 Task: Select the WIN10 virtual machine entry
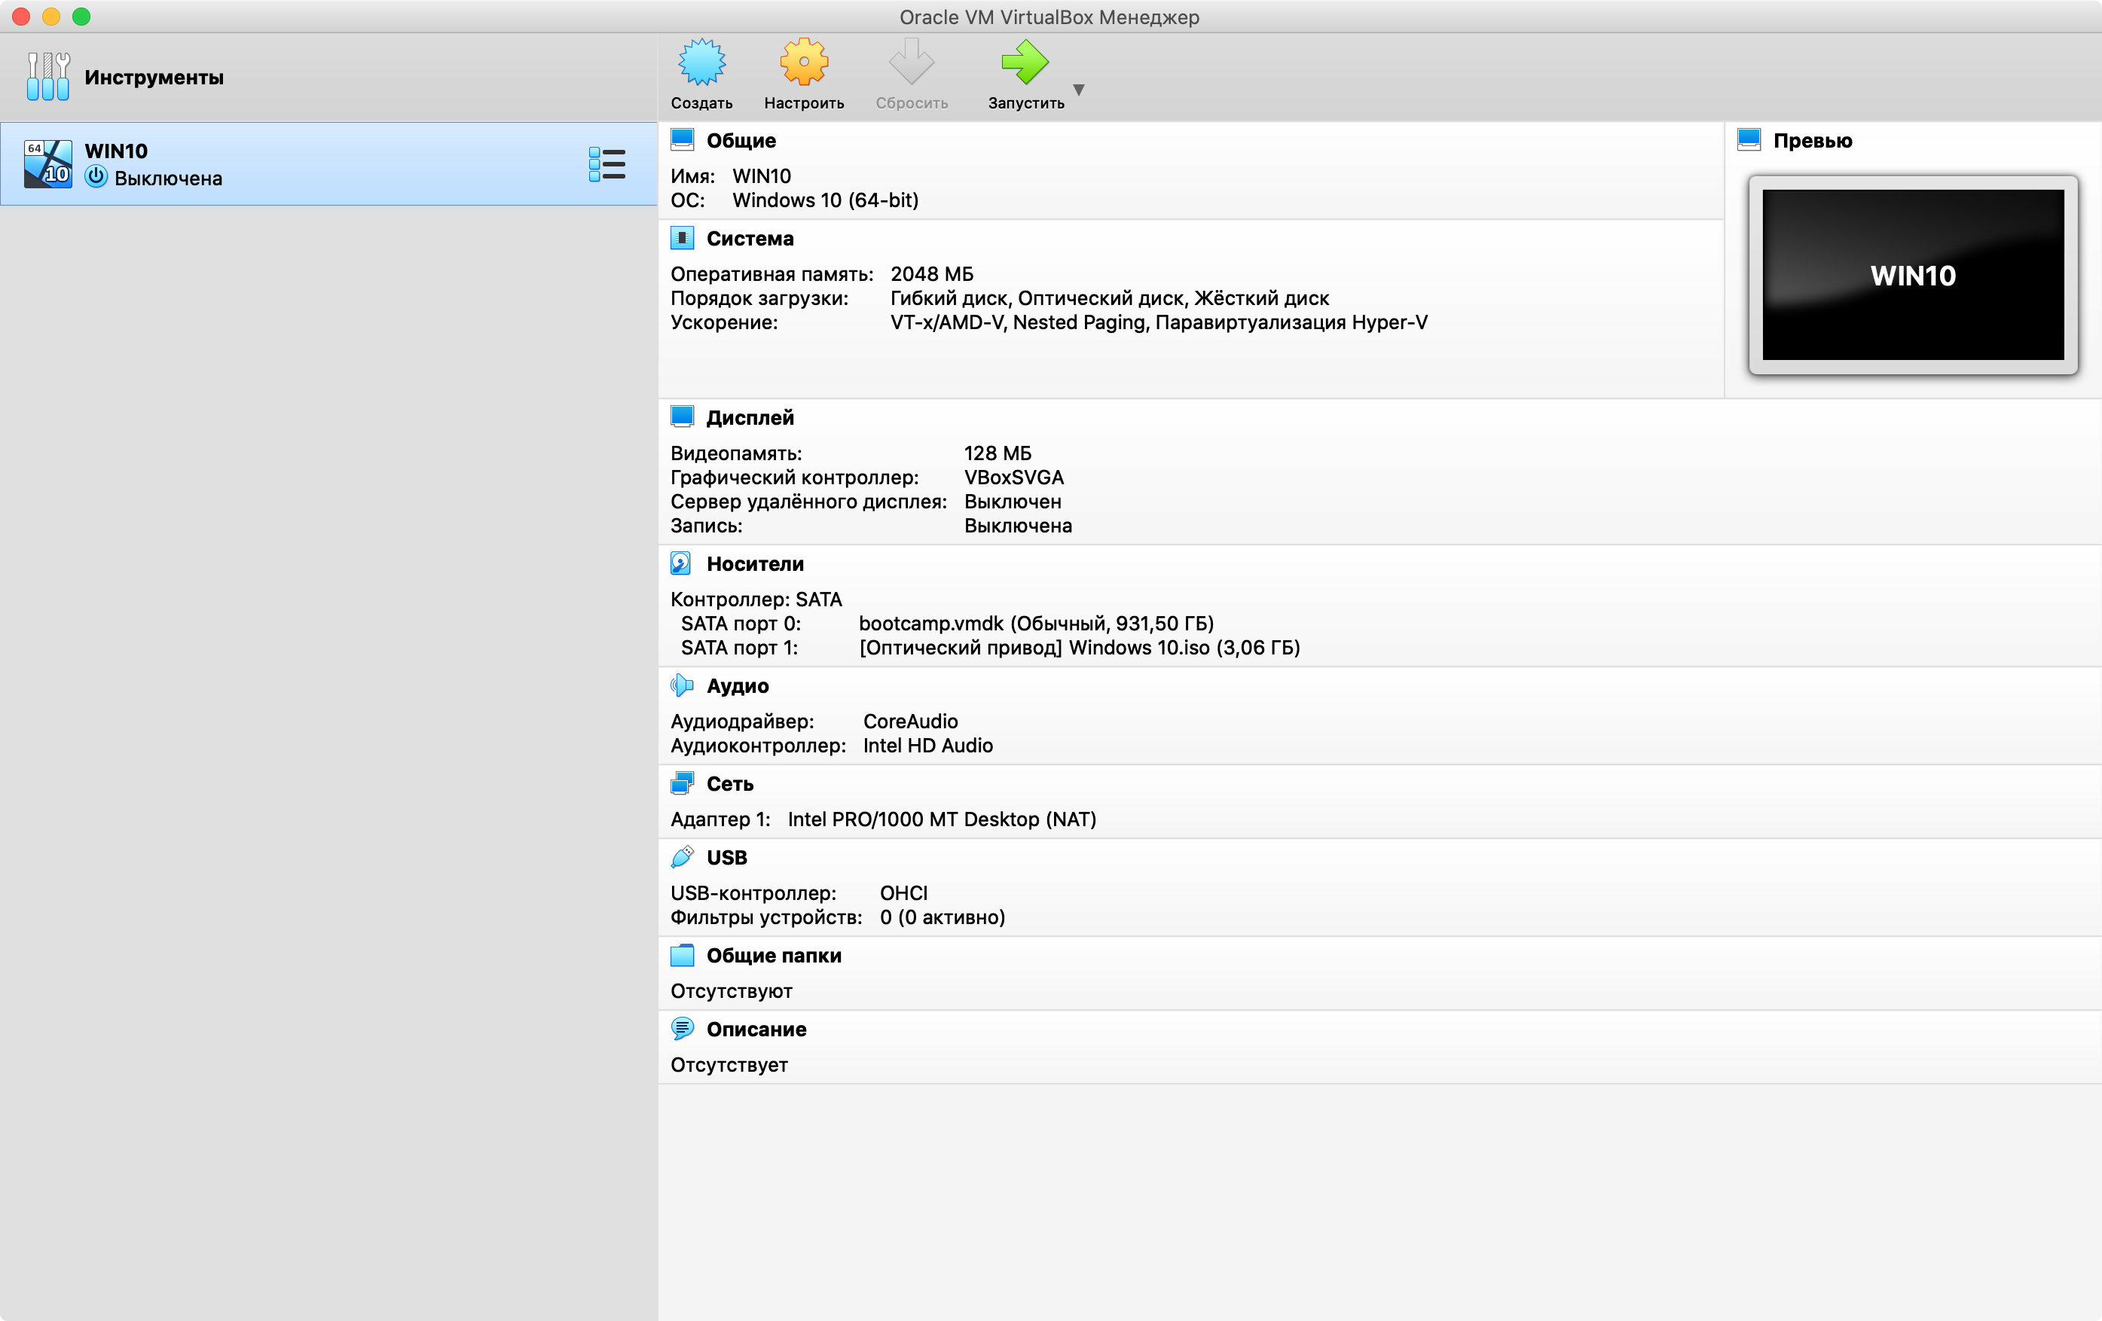[328, 164]
